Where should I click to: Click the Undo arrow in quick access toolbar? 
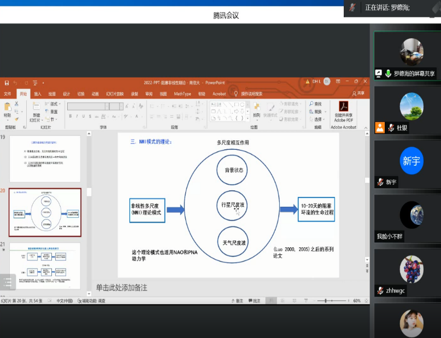coord(15,83)
